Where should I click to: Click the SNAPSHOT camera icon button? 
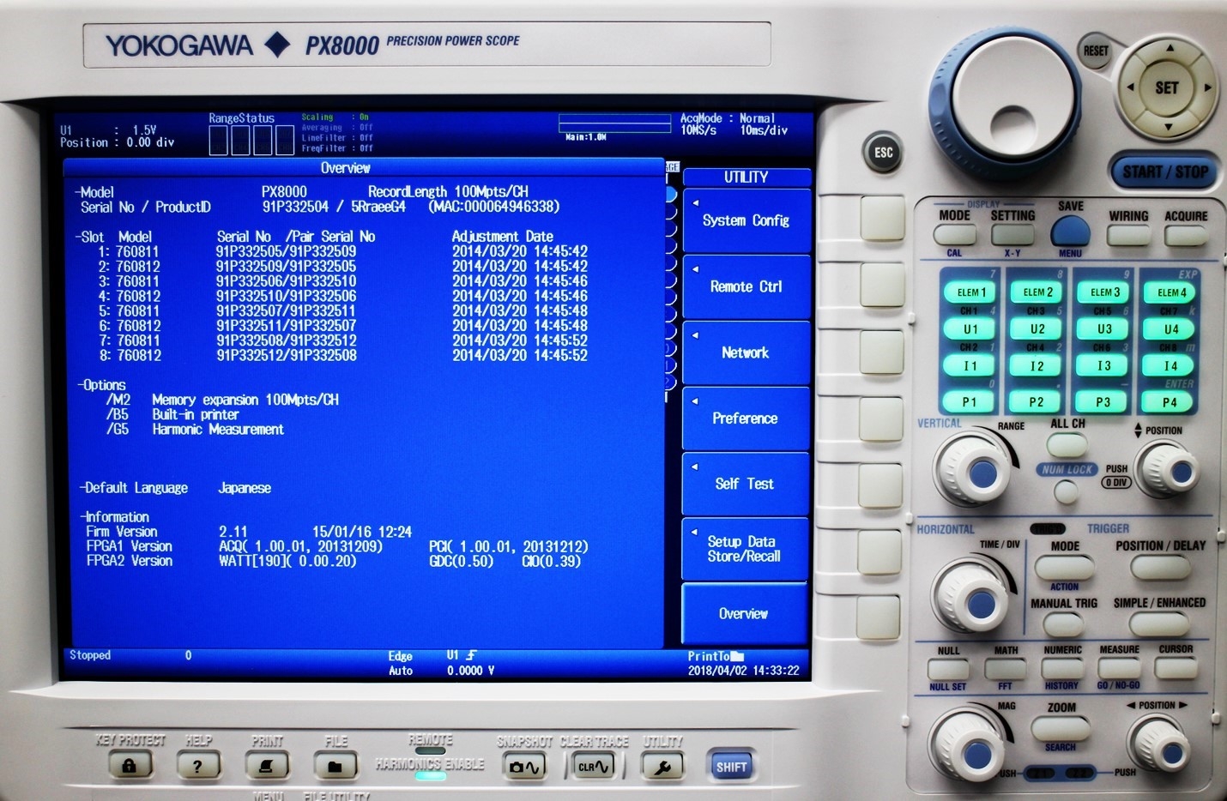[524, 766]
